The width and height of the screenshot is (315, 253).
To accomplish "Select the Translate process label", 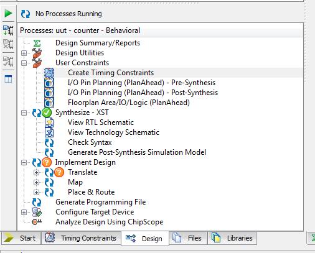I will click(83, 172).
